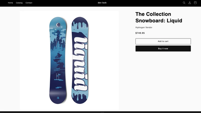Open the right liquid-lettering snowboard image

pyautogui.click(x=80, y=60)
